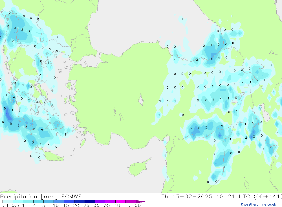Image resolution: width=282 pixels, height=207 pixels.
Task: Click the 1–2 mm legend color box
Action: point(28,201)
